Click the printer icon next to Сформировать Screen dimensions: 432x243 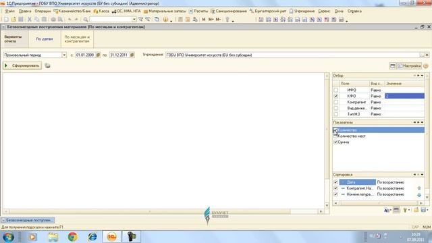tap(47, 65)
